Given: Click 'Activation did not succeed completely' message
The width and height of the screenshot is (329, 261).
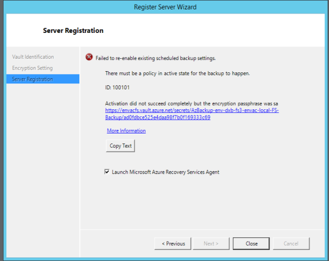Looking at the screenshot, I should tap(191, 103).
